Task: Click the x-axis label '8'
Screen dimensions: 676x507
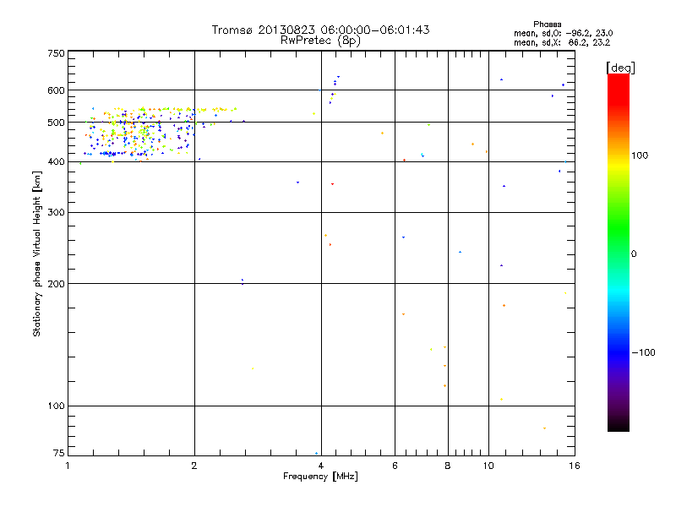Action: tap(448, 466)
